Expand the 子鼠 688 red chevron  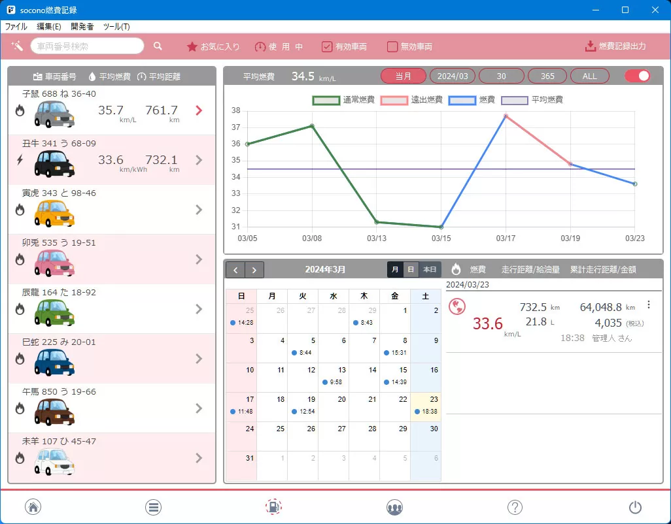199,110
